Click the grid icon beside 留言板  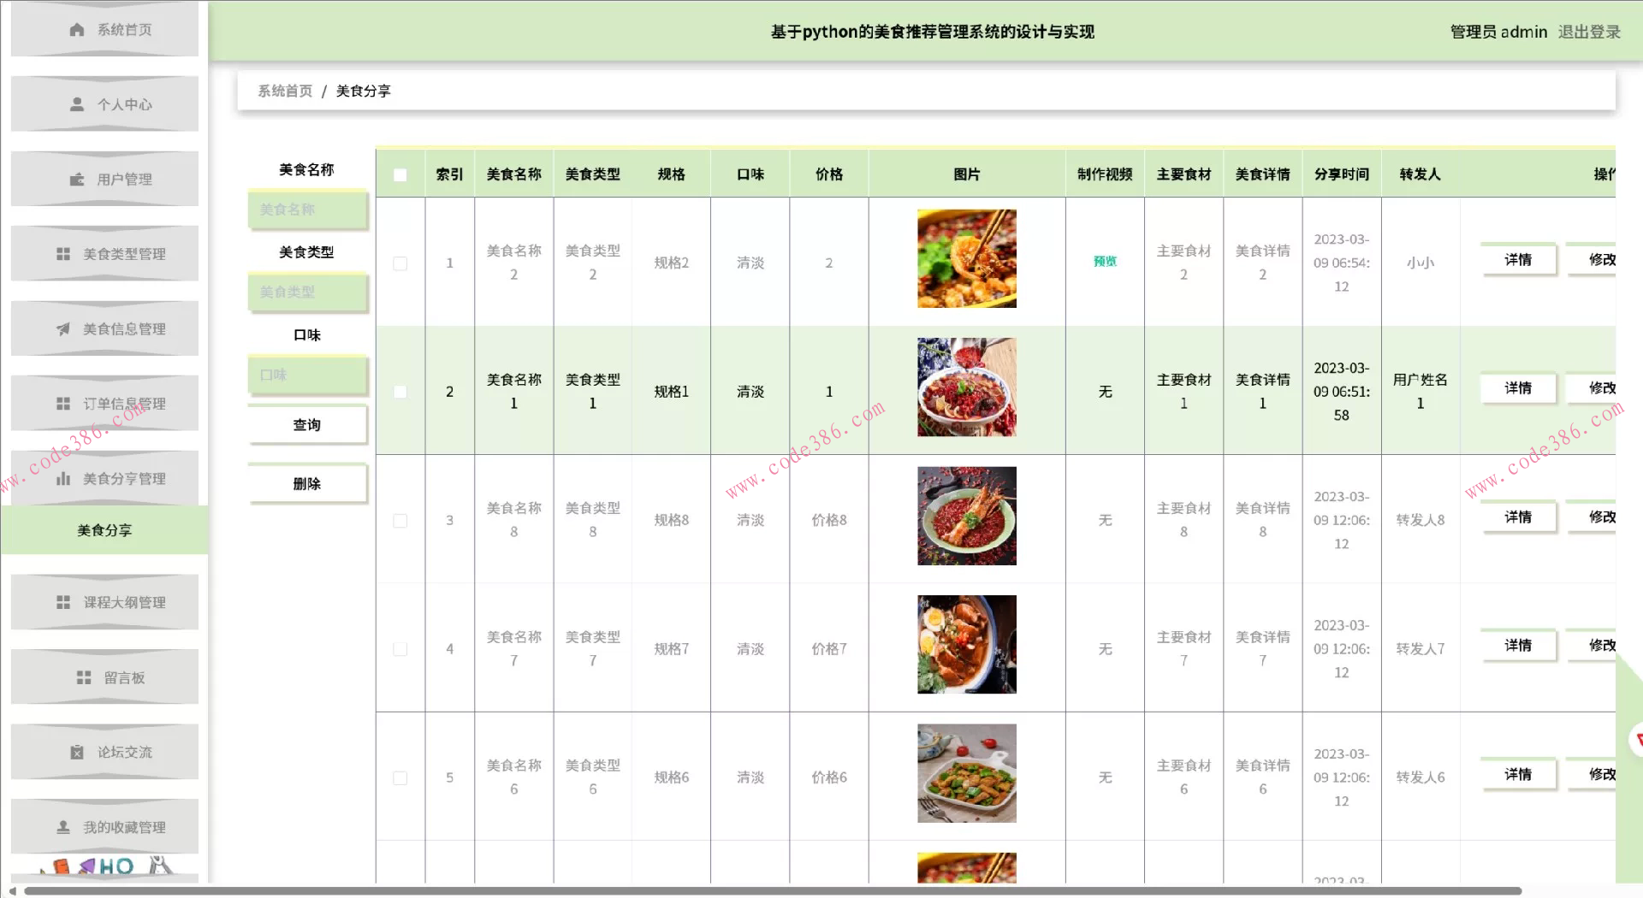pos(84,678)
